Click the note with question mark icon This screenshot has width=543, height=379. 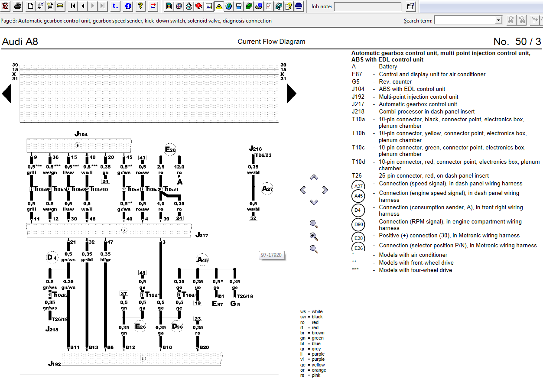coord(289,6)
